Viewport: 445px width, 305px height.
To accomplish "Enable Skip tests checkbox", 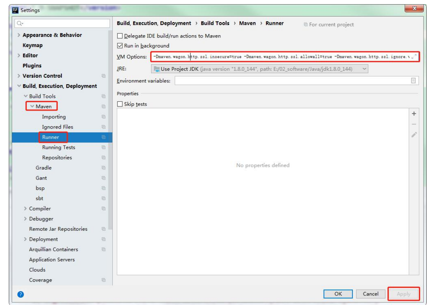I will pyautogui.click(x=120, y=104).
